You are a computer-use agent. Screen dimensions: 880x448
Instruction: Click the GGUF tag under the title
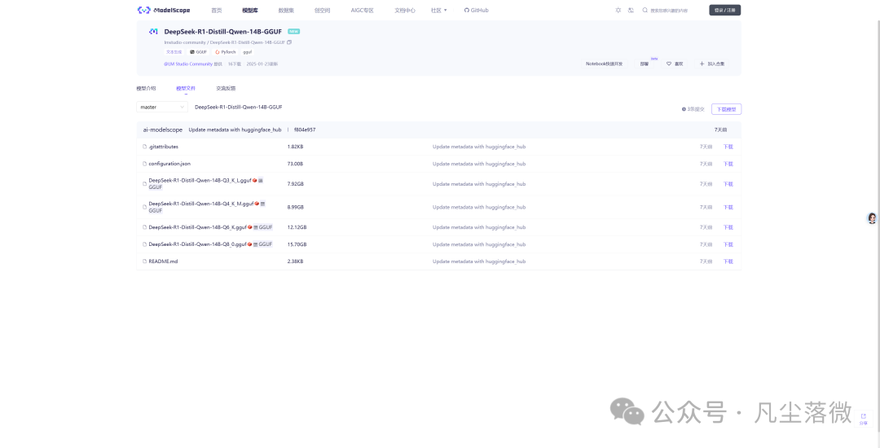point(198,51)
